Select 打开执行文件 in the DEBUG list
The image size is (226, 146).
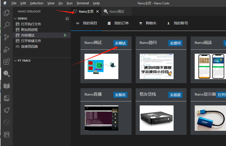42,24
